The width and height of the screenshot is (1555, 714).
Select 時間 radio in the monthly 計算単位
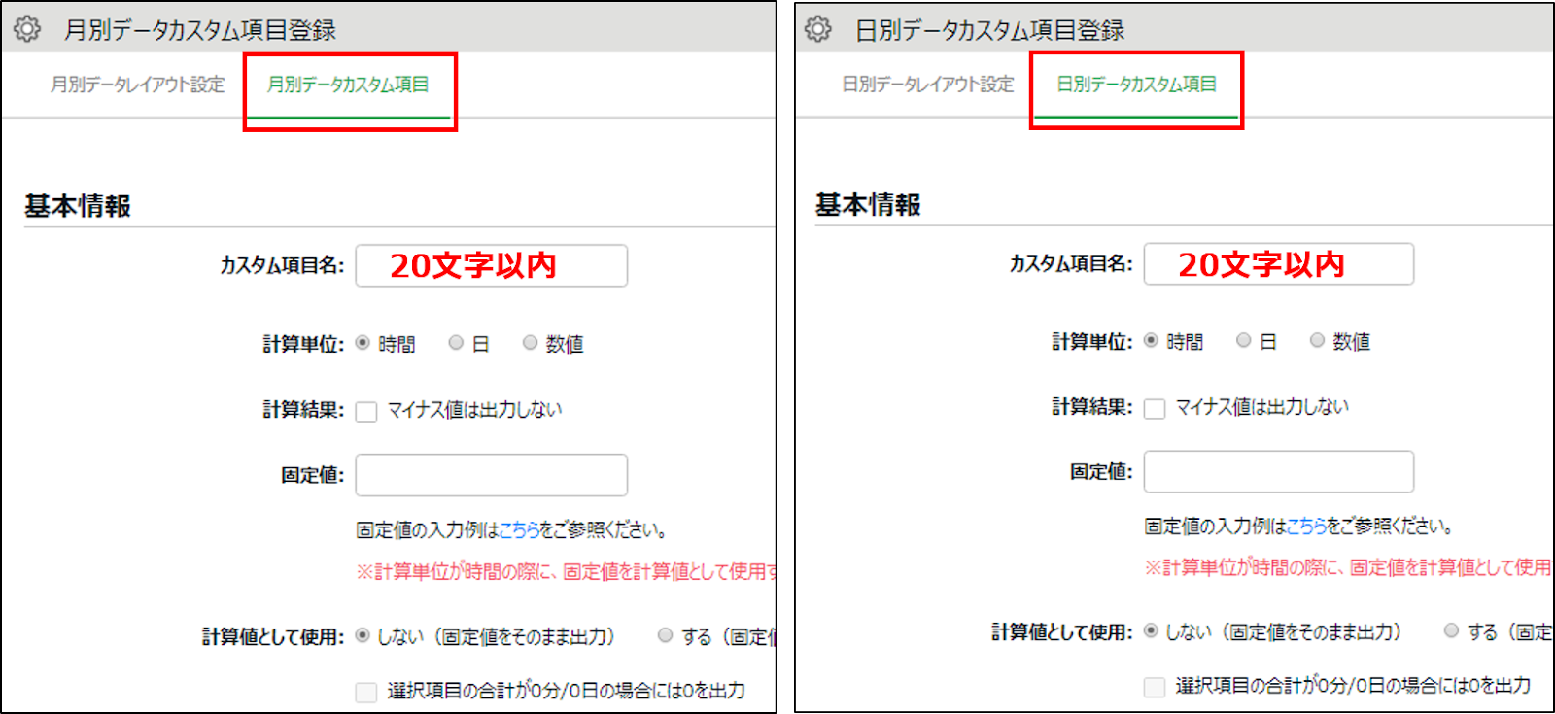(x=363, y=343)
